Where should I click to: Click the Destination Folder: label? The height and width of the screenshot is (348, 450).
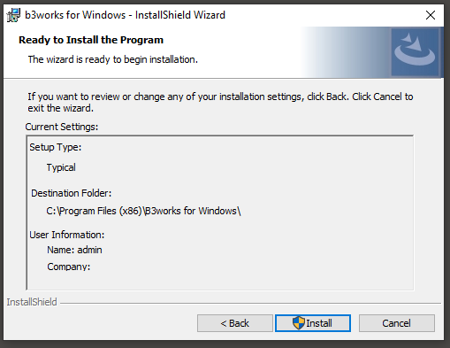[x=72, y=193]
